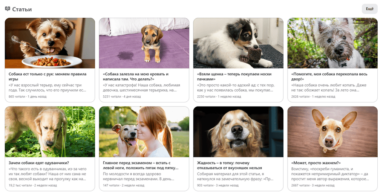386x194 pixels.
Task: Open article «Помогите, моя собака перекопала весь двор!»
Action: pyautogui.click(x=329, y=76)
